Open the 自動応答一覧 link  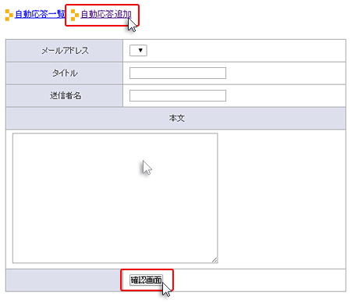click(40, 14)
